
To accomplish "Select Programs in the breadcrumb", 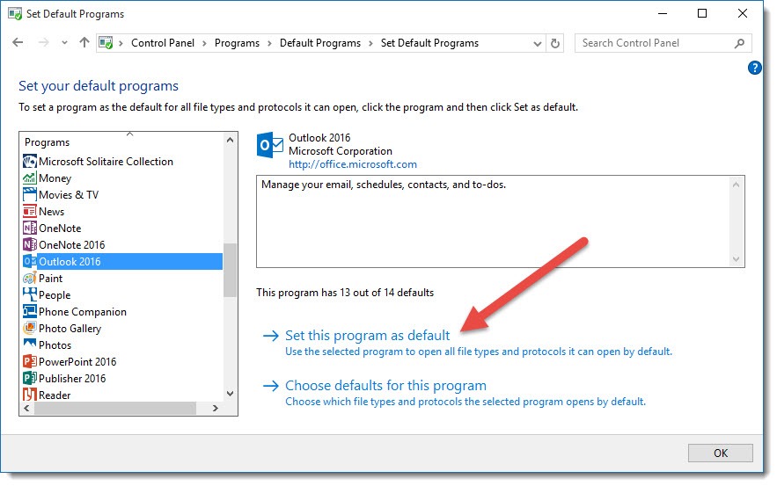I will pyautogui.click(x=237, y=43).
